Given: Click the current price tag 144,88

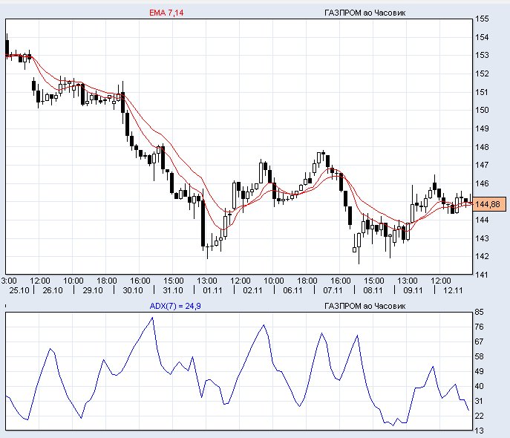Looking at the screenshot, I should [489, 204].
